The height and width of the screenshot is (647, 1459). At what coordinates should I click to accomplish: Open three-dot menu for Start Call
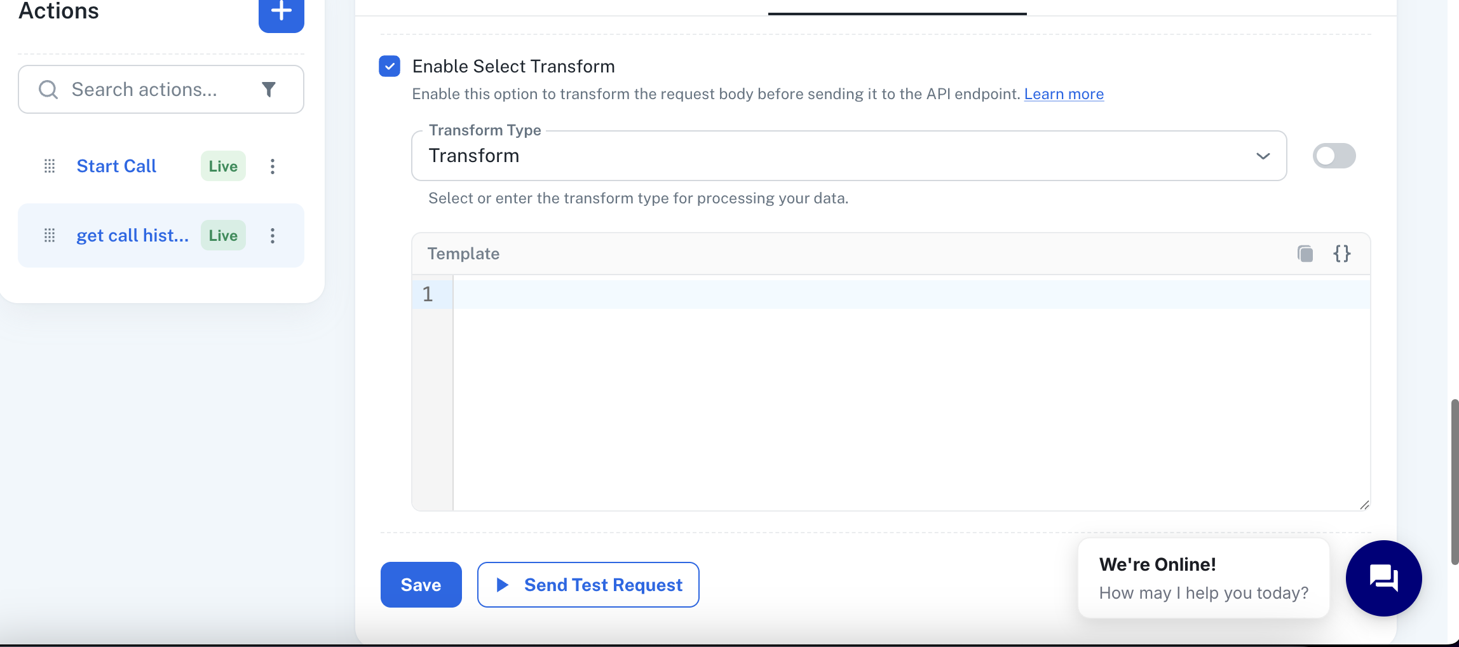click(273, 167)
